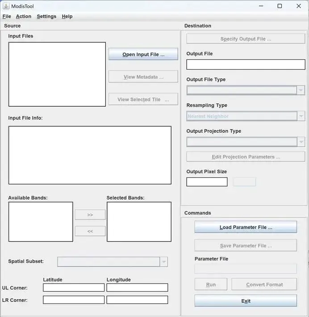Click pixel size units box
The width and height of the screenshot is (309, 317).
(245, 182)
